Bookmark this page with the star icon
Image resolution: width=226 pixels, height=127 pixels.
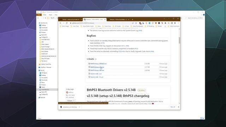[x=136, y=23]
